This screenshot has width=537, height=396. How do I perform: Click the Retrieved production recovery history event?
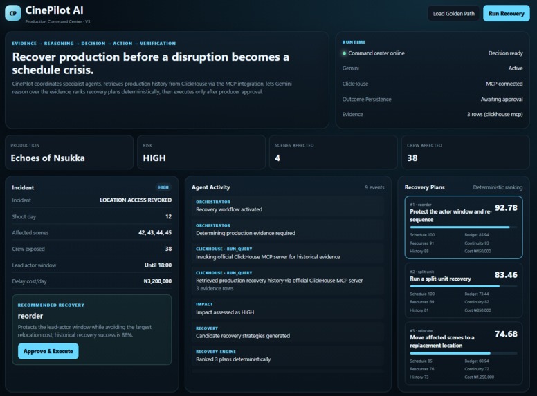click(x=288, y=281)
